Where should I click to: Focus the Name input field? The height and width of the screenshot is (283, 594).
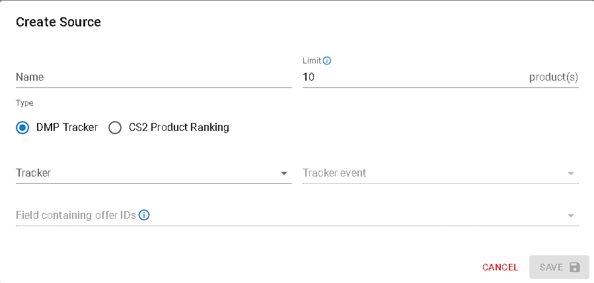(x=153, y=77)
